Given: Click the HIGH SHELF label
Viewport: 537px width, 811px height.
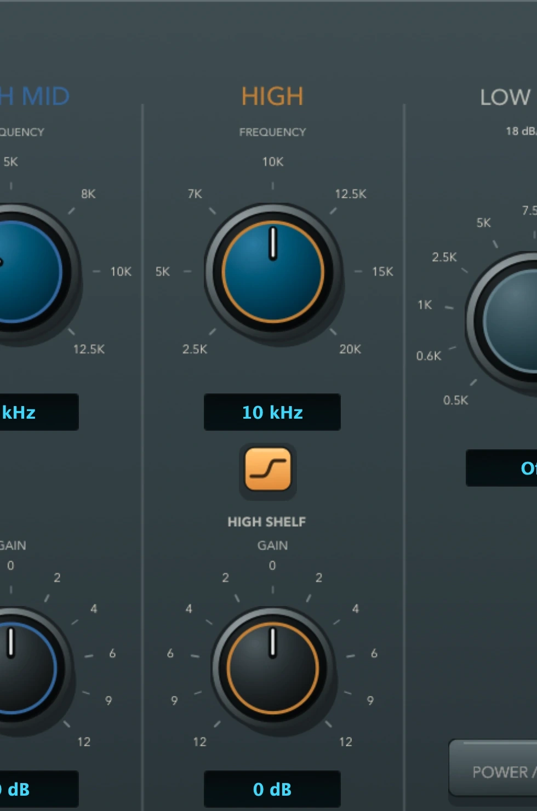Looking at the screenshot, I should (x=267, y=522).
